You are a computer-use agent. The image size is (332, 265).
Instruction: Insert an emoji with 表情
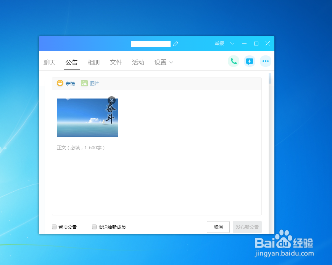point(66,84)
